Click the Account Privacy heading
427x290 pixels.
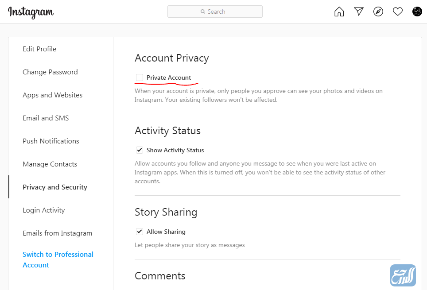tap(172, 58)
